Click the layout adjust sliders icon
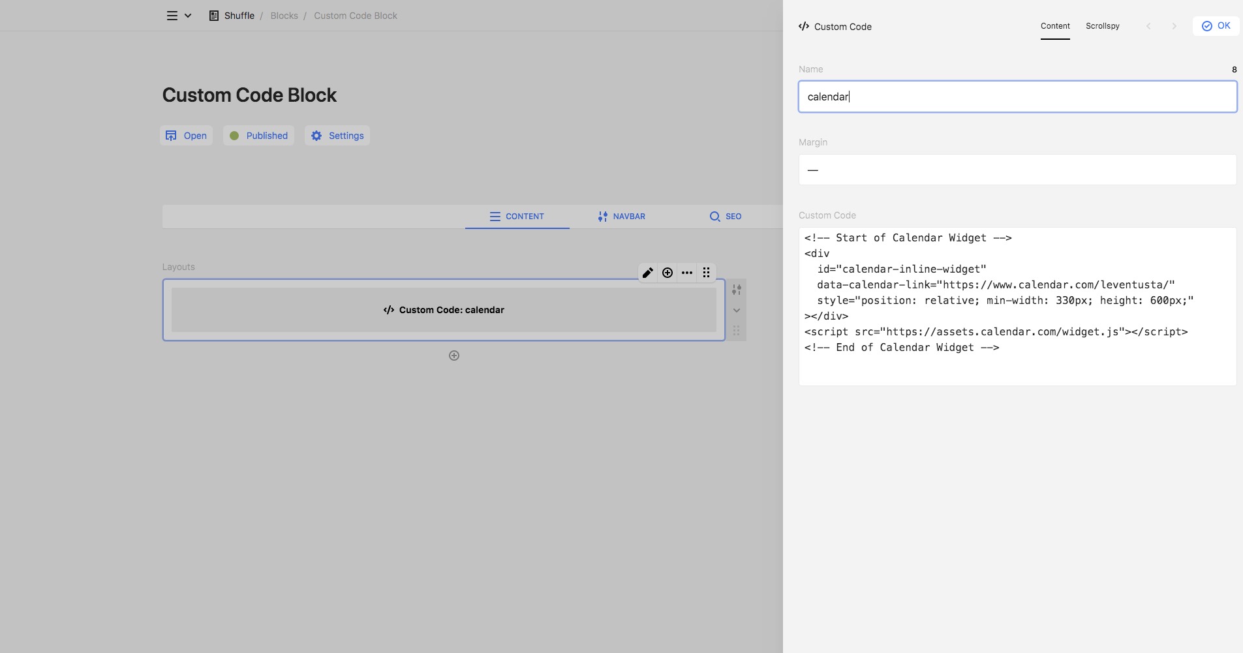 point(736,290)
